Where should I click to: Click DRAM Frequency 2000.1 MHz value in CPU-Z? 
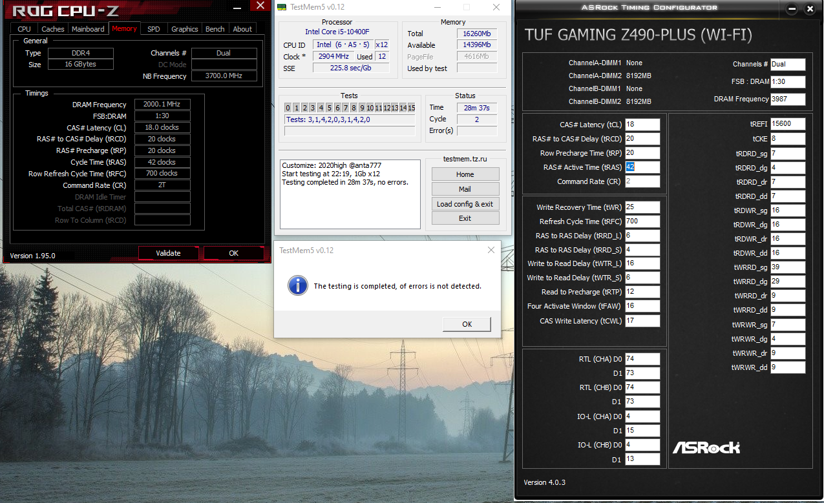coord(162,105)
